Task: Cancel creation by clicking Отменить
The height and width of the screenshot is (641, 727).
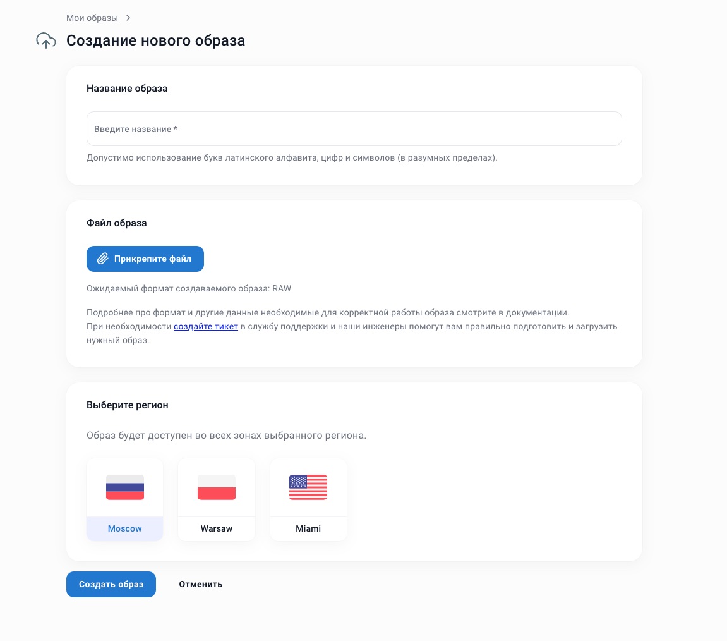Action: (200, 584)
